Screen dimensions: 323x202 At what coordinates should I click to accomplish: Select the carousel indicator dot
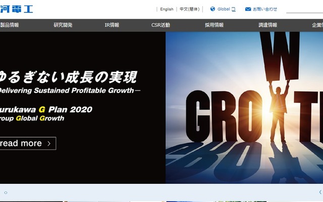click(x=6, y=193)
